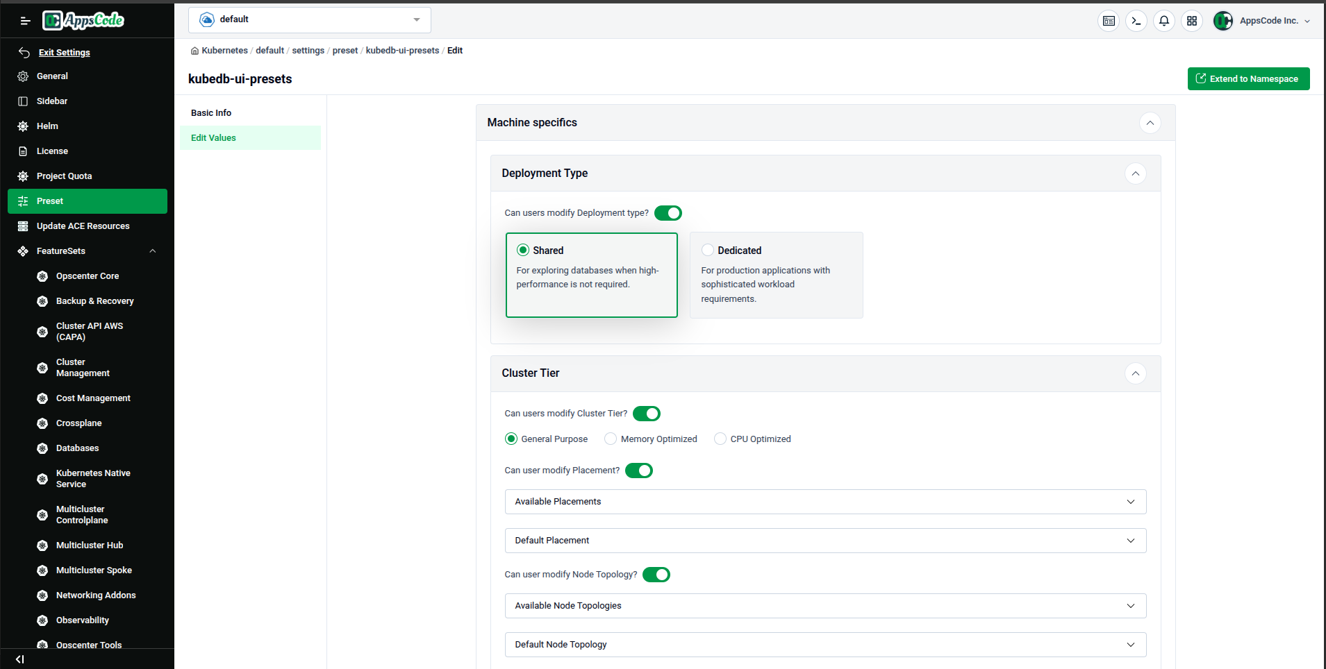Viewport: 1326px width, 669px height.
Task: Click the apps grid icon in top bar
Action: 1191,21
